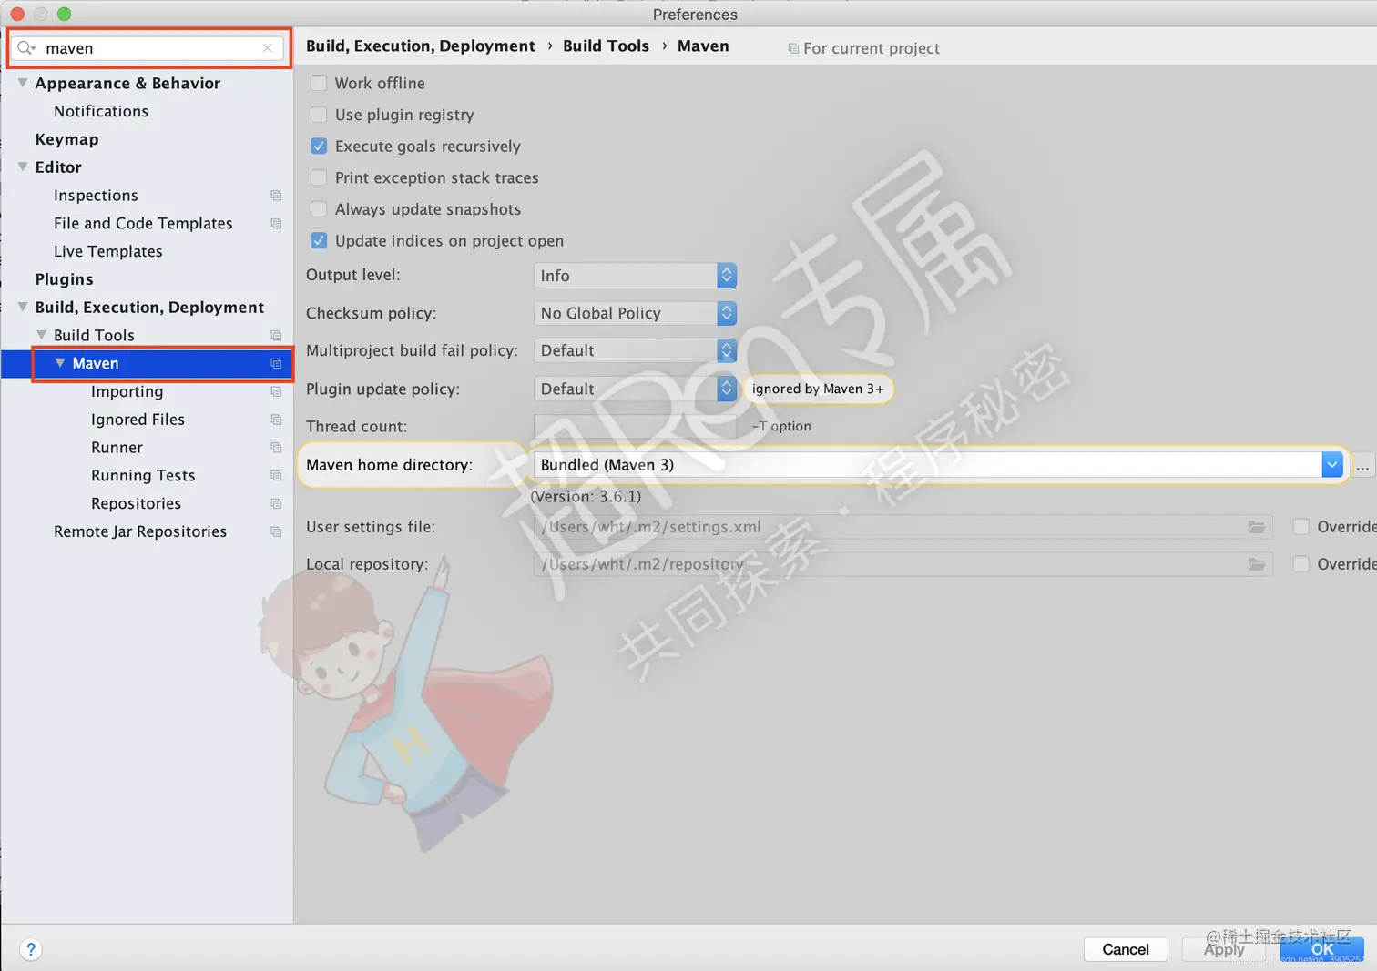This screenshot has height=971, width=1377.
Task: Collapse the Build Tools node
Action: [x=41, y=335]
